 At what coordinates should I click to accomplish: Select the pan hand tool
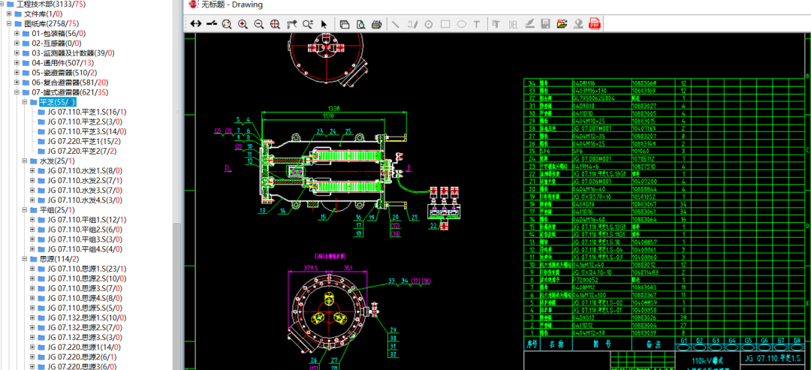point(291,24)
